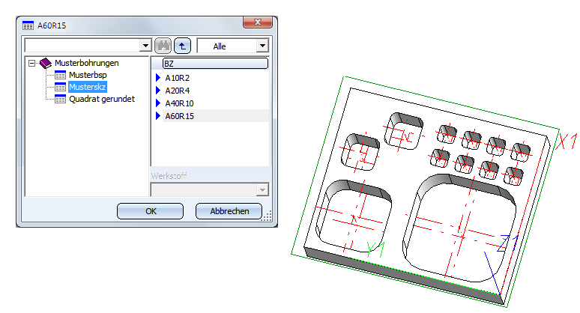Click the X1 axis label in the model

click(x=567, y=142)
